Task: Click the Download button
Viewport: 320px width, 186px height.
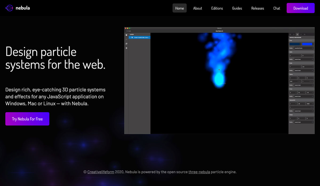Action: 301,8
